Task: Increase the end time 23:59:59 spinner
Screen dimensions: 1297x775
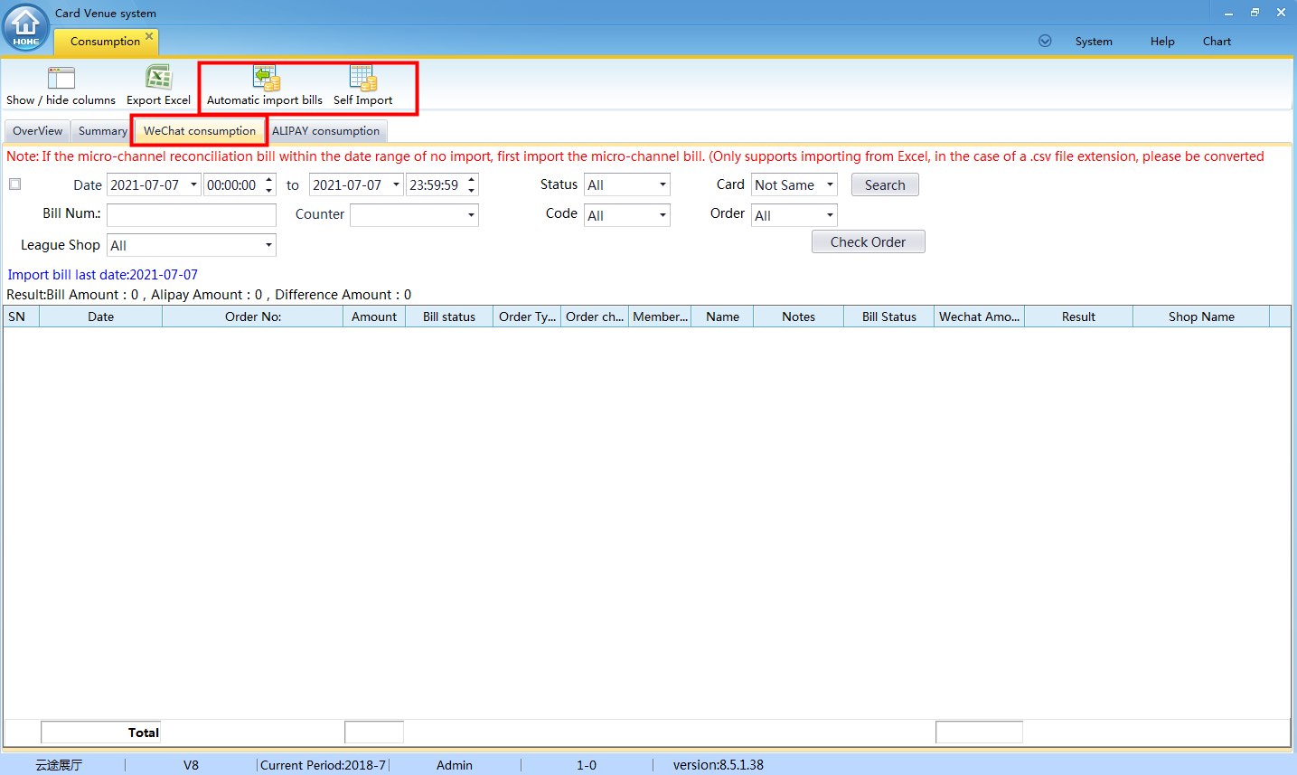Action: click(x=472, y=180)
